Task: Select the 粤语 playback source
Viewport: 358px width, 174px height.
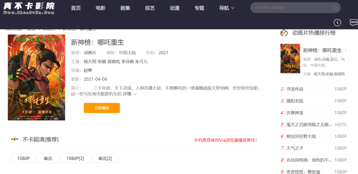Action: pos(48,158)
